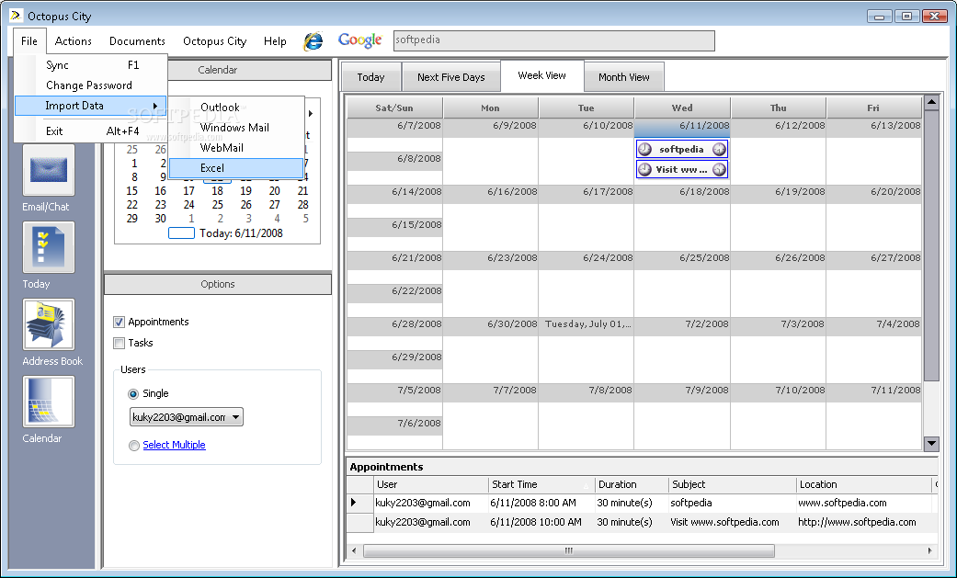The image size is (957, 578).
Task: Expand the Import Data submenu
Action: (x=90, y=106)
